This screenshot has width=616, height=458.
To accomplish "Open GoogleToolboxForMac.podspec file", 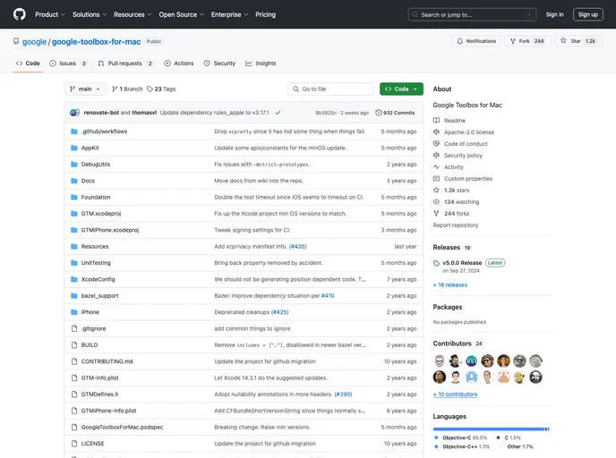I will pyautogui.click(x=122, y=428).
